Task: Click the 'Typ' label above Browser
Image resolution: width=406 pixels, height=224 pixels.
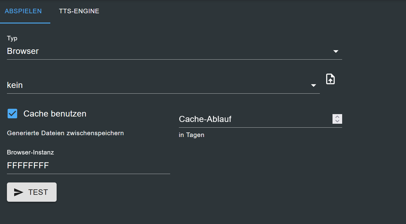Action: click(12, 38)
